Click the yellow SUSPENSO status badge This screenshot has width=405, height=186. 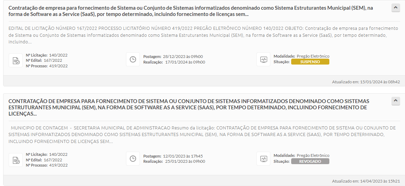point(310,62)
